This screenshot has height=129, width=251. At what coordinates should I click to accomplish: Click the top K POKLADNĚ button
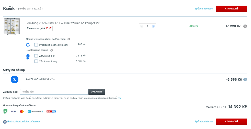point(232,9)
